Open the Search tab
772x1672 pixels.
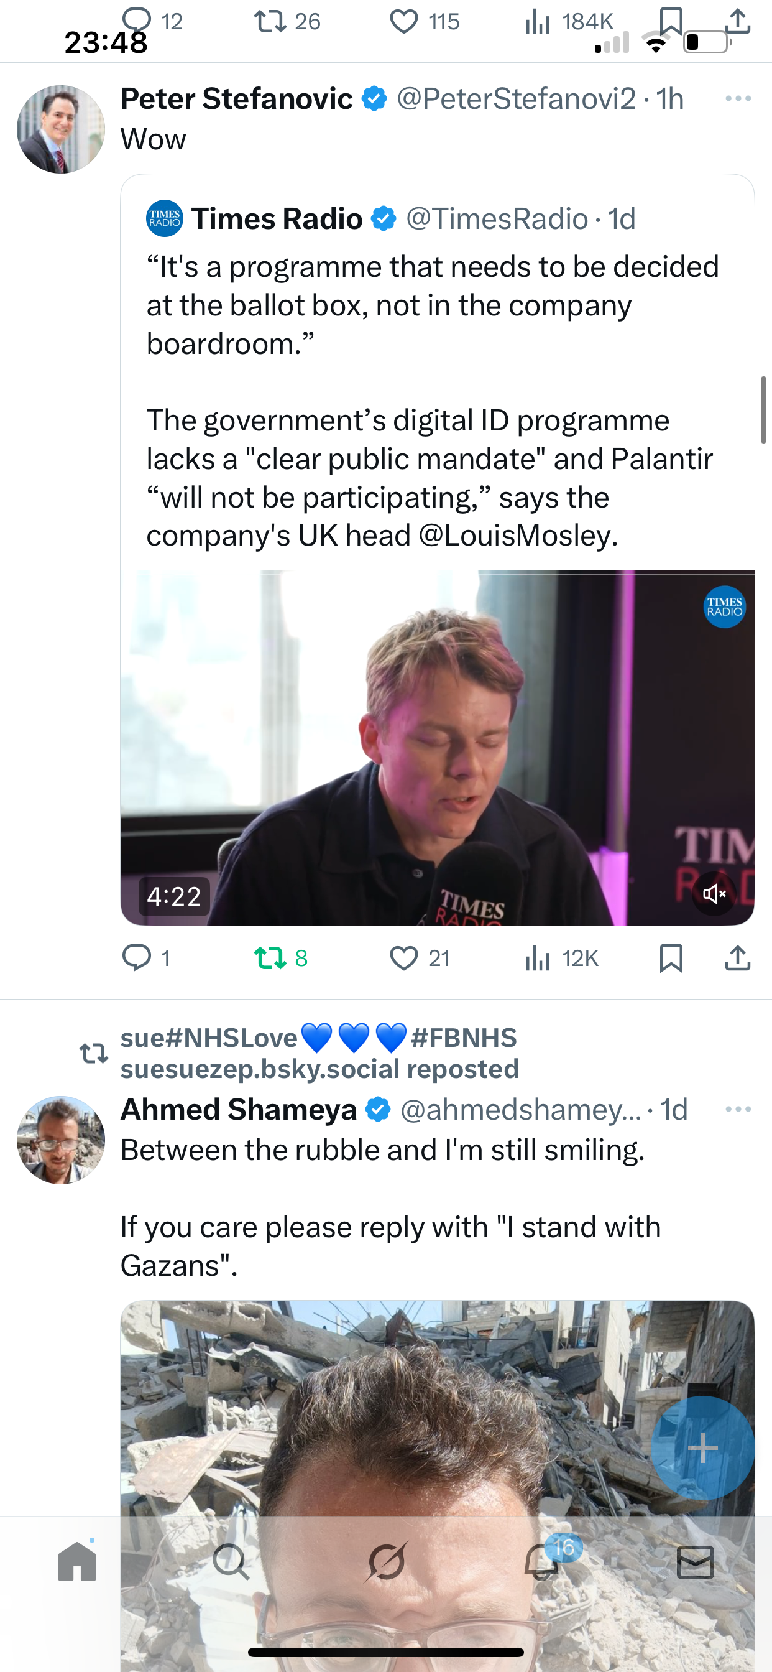point(231,1562)
